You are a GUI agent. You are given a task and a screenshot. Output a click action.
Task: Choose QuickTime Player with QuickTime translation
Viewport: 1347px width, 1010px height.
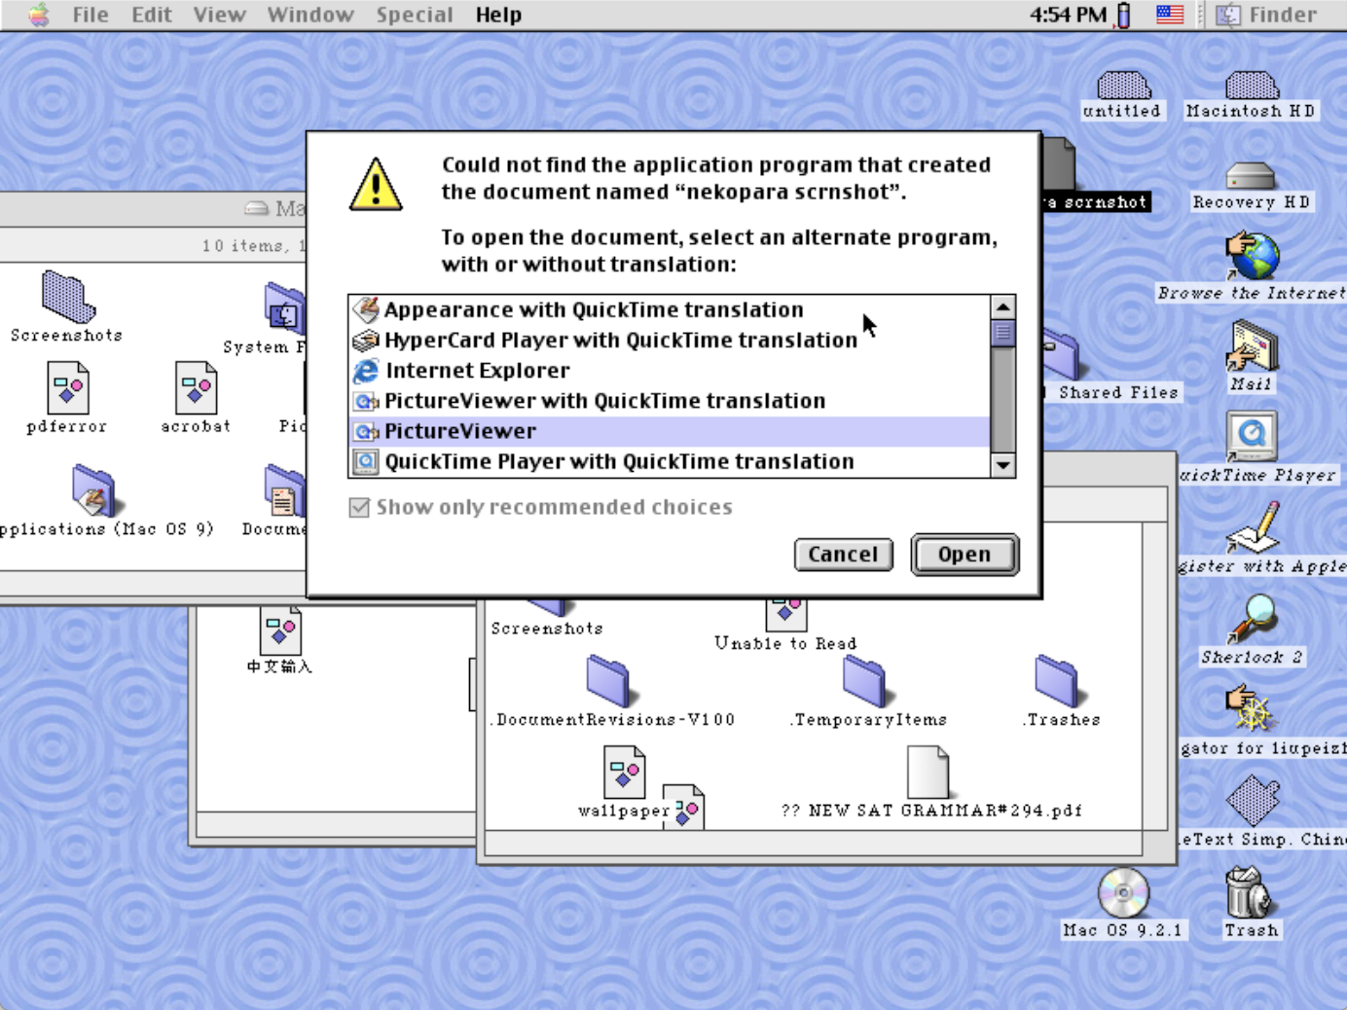pyautogui.click(x=670, y=461)
